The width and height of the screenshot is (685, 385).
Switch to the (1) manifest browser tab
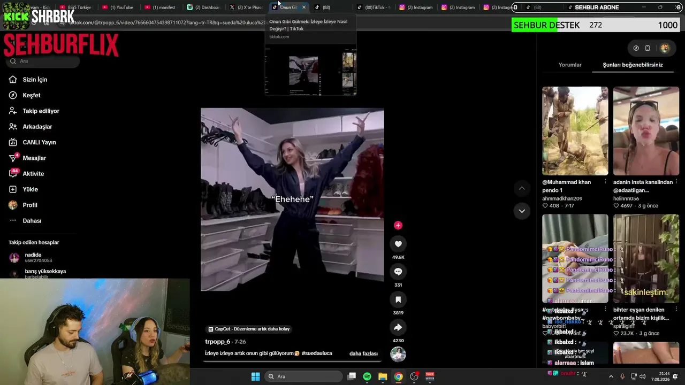(160, 7)
